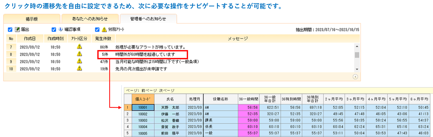Click the 労務アラート yellow warning icon
Image resolution: width=433 pixels, height=137 pixels.
[104, 30]
